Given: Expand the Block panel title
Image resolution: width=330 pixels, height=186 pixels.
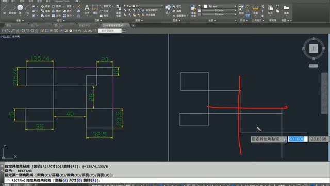Looking at the screenshot, I should [176, 21].
